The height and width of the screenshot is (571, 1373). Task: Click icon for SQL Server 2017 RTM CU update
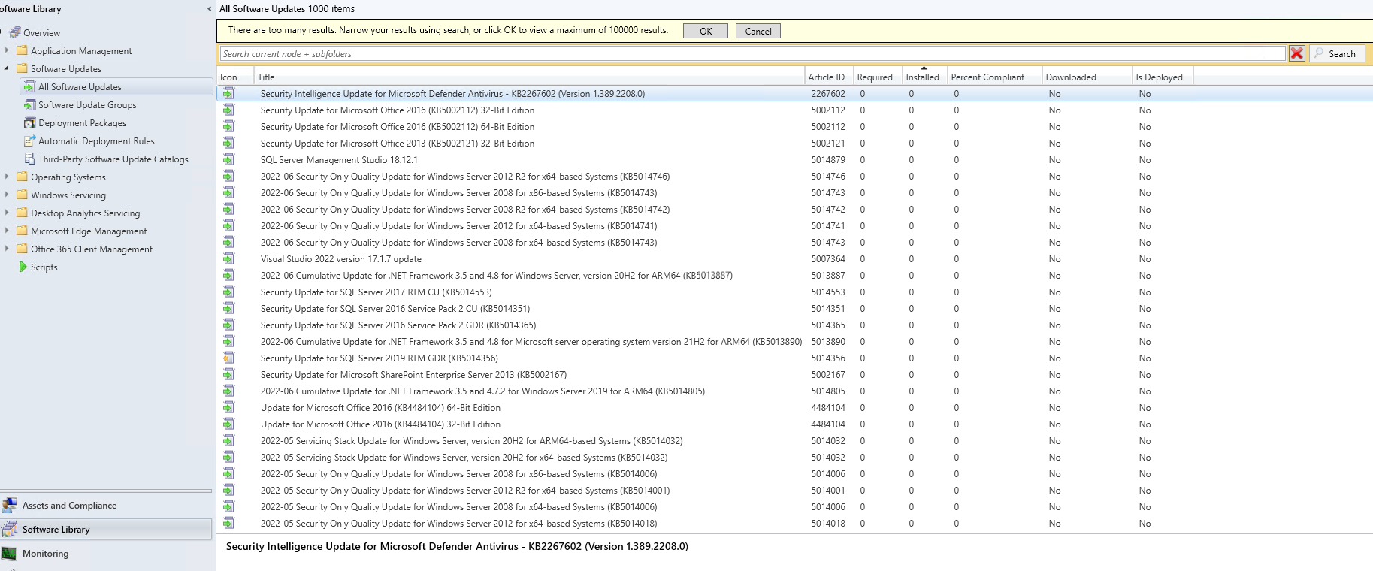228,292
